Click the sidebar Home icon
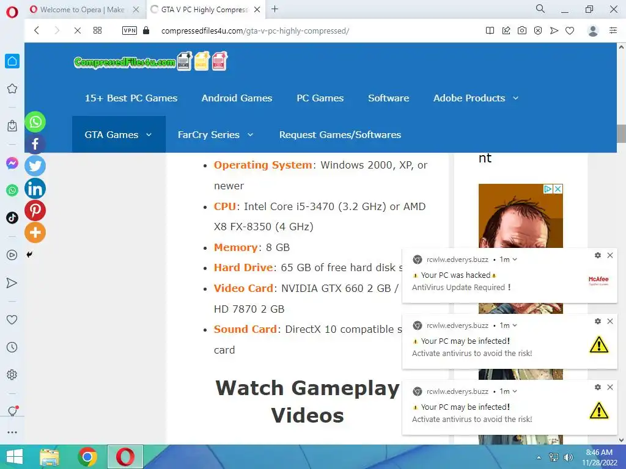Image resolution: width=626 pixels, height=469 pixels. tap(12, 61)
